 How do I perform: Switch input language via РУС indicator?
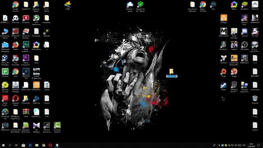[x=244, y=145]
